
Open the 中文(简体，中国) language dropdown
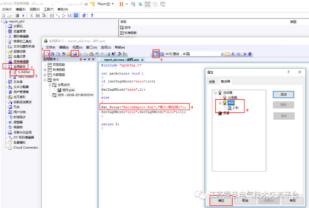tap(222, 54)
